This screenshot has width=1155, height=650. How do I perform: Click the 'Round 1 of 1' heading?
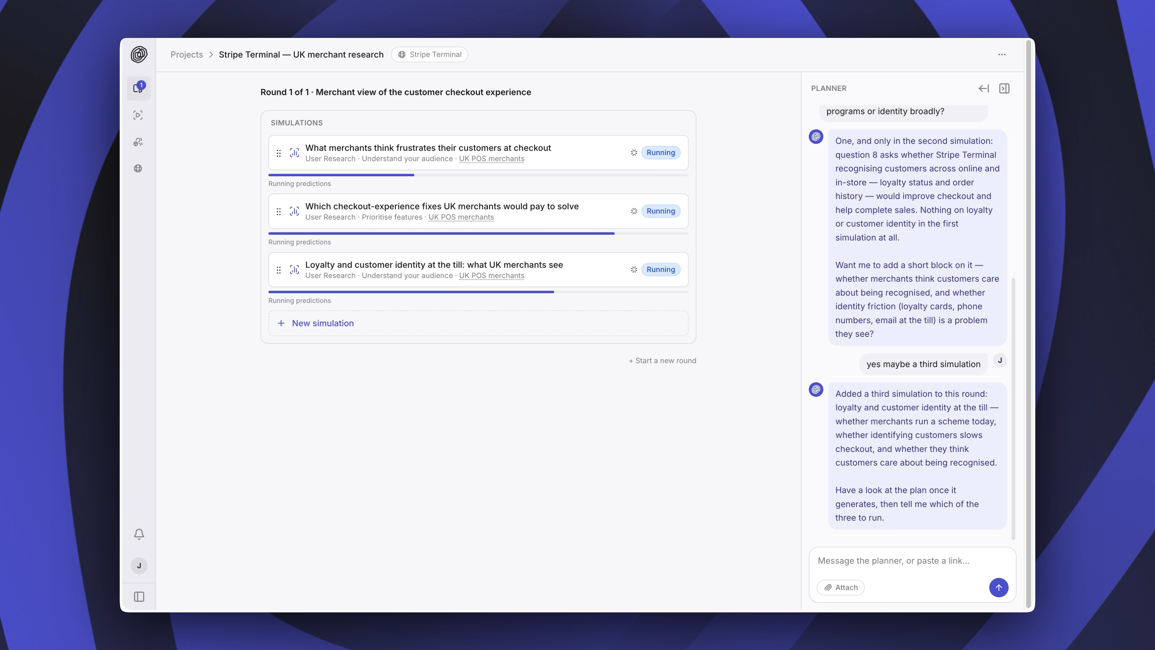coord(396,92)
